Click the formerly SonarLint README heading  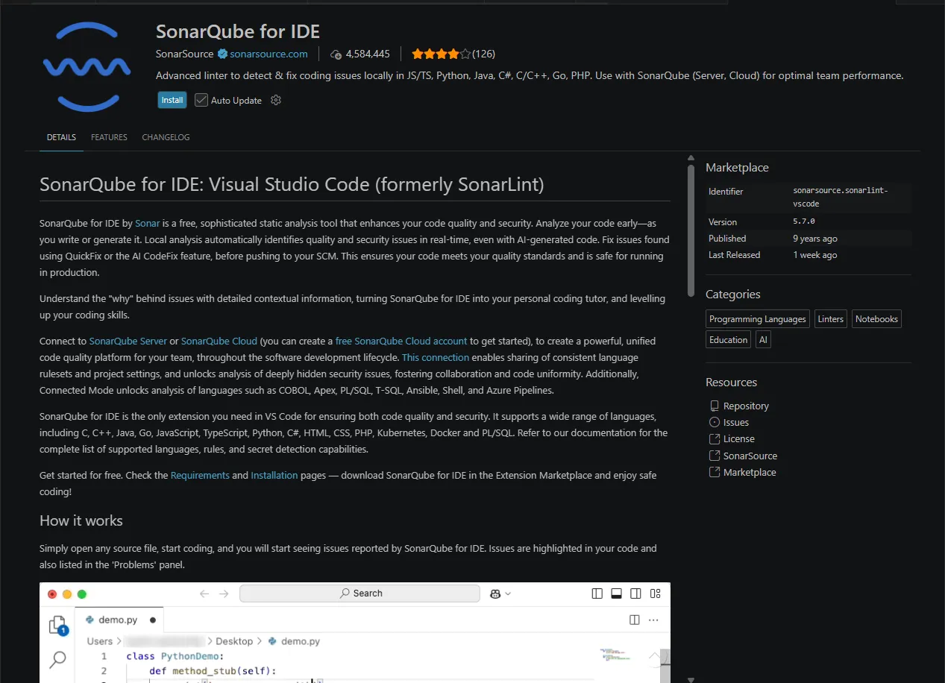pyautogui.click(x=292, y=184)
